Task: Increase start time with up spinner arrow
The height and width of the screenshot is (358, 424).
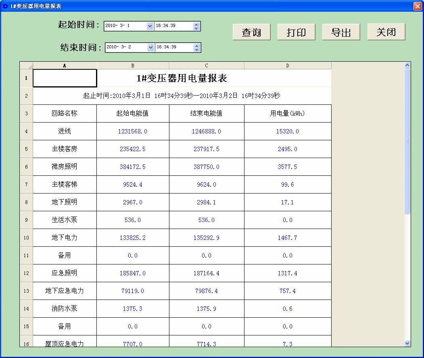Action: pyautogui.click(x=196, y=24)
